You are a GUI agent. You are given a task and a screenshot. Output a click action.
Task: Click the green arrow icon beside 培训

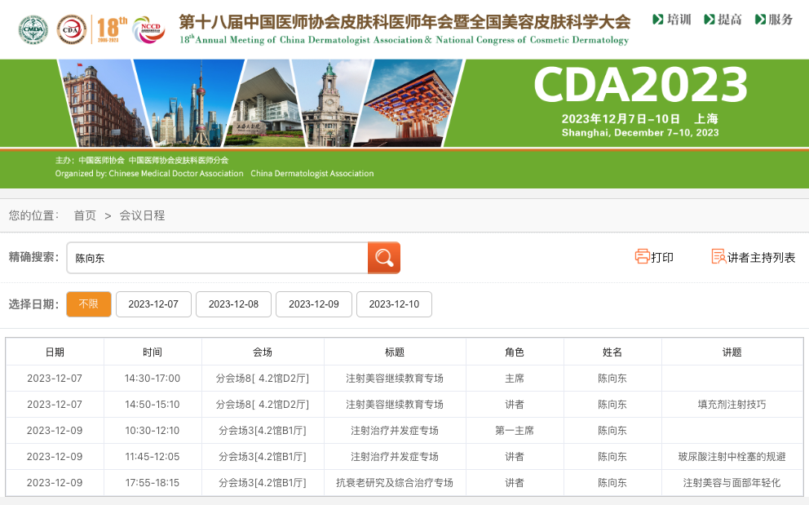tap(658, 20)
